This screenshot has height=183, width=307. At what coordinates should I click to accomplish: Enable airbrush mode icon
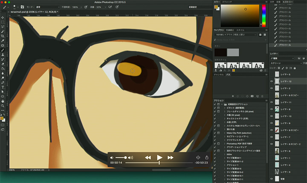[x=110, y=7]
